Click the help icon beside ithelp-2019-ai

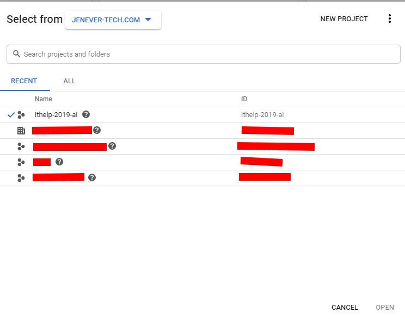86,115
